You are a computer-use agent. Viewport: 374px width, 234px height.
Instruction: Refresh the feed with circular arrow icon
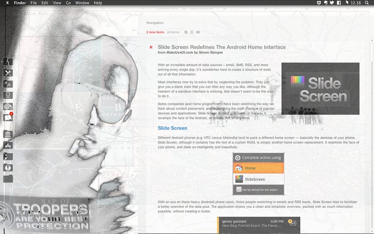pos(192,32)
